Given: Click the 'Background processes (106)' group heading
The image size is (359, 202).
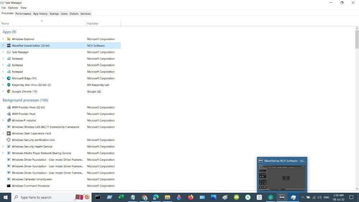Looking at the screenshot, I should click(25, 100).
